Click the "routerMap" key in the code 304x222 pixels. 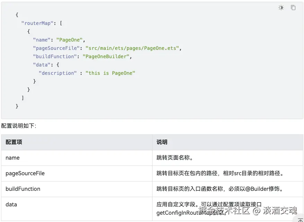[x=37, y=23]
